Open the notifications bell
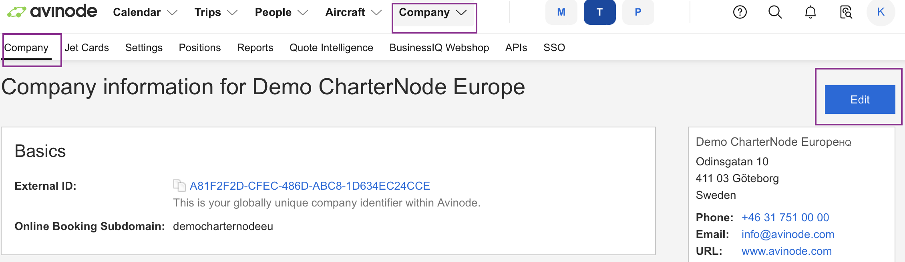The width and height of the screenshot is (905, 262). 810,12
